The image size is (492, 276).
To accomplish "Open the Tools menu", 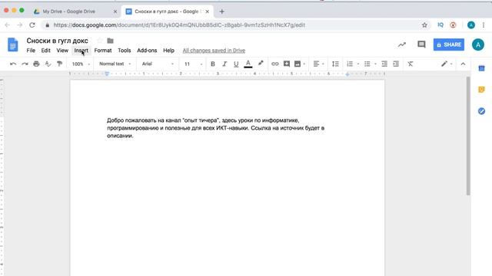I will 125,51.
